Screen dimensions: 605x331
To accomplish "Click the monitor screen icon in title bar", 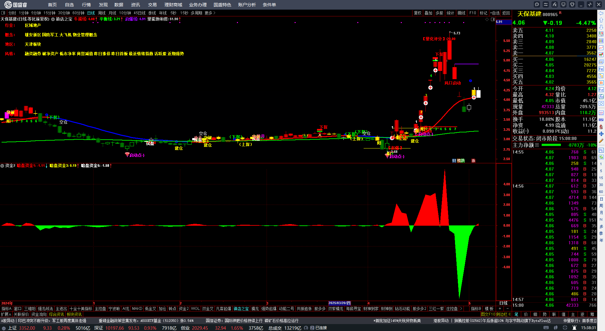I will coord(563,4).
